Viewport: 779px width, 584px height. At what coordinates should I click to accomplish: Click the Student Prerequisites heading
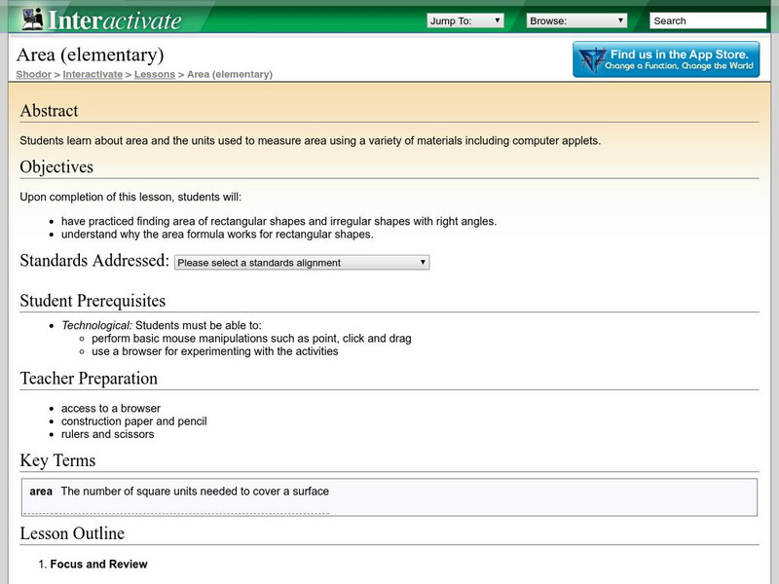click(93, 301)
